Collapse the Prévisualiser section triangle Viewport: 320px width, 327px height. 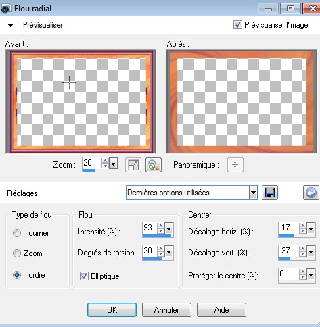pyautogui.click(x=10, y=25)
